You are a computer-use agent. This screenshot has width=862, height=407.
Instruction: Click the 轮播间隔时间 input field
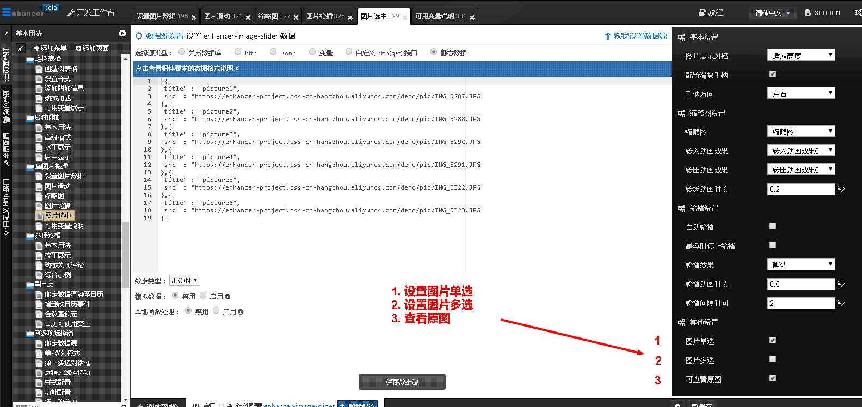(801, 303)
